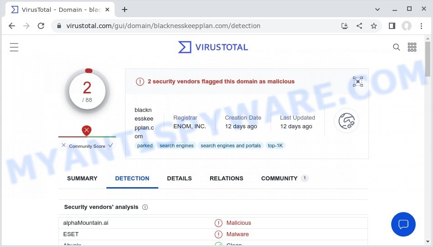Open Chrome three-dot menu

click(x=421, y=26)
